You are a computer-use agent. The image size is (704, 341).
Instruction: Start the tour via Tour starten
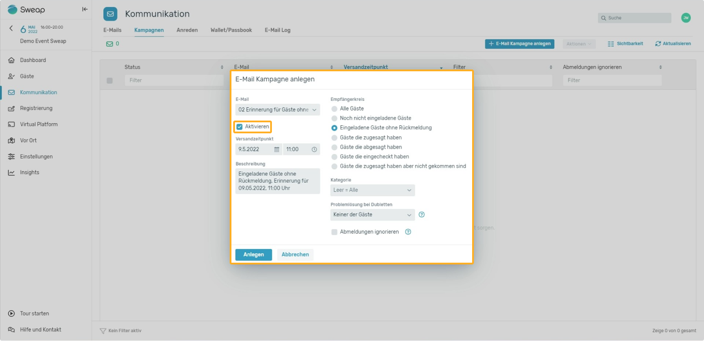tap(34, 314)
